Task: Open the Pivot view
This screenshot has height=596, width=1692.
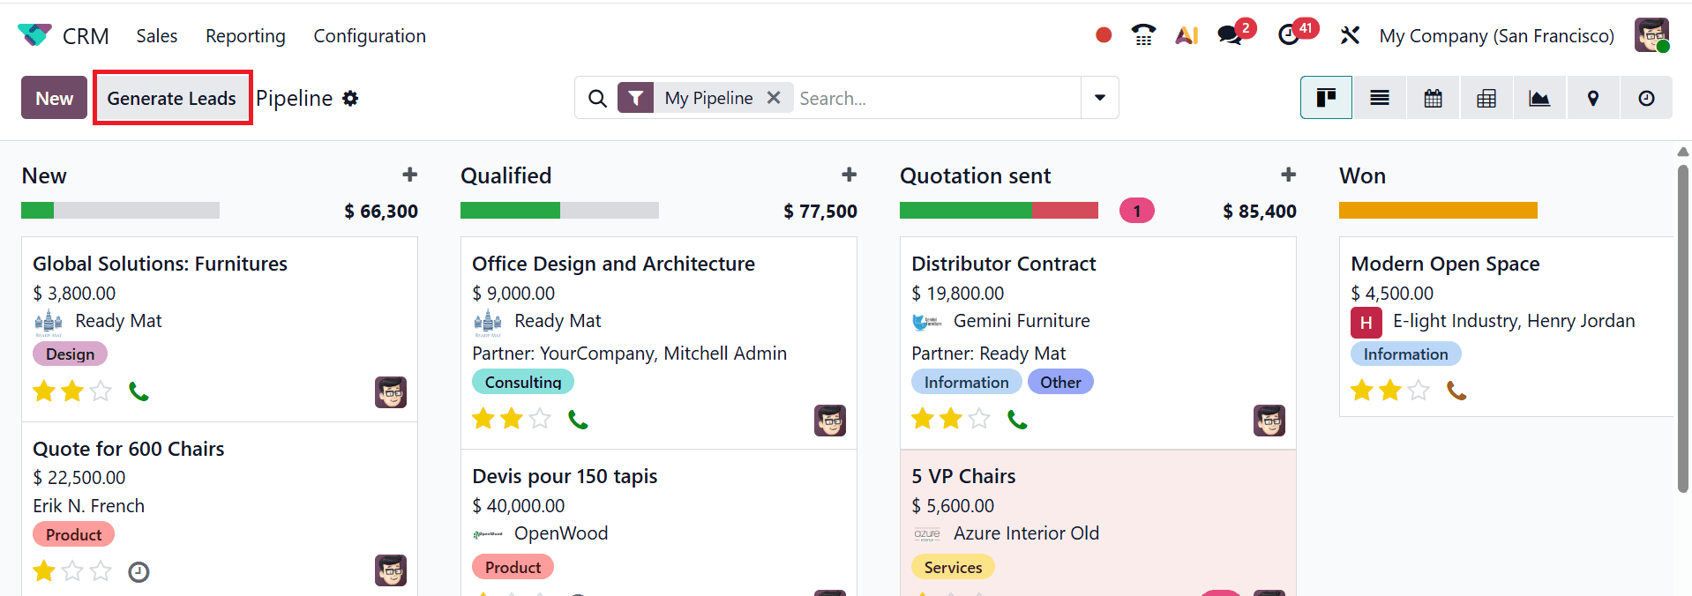Action: [x=1486, y=97]
